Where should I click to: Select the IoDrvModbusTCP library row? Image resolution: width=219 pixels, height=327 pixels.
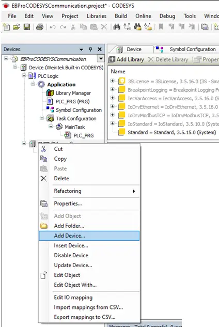[x=168, y=115]
